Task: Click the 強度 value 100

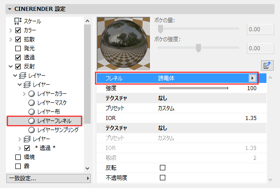Action: [x=252, y=88]
